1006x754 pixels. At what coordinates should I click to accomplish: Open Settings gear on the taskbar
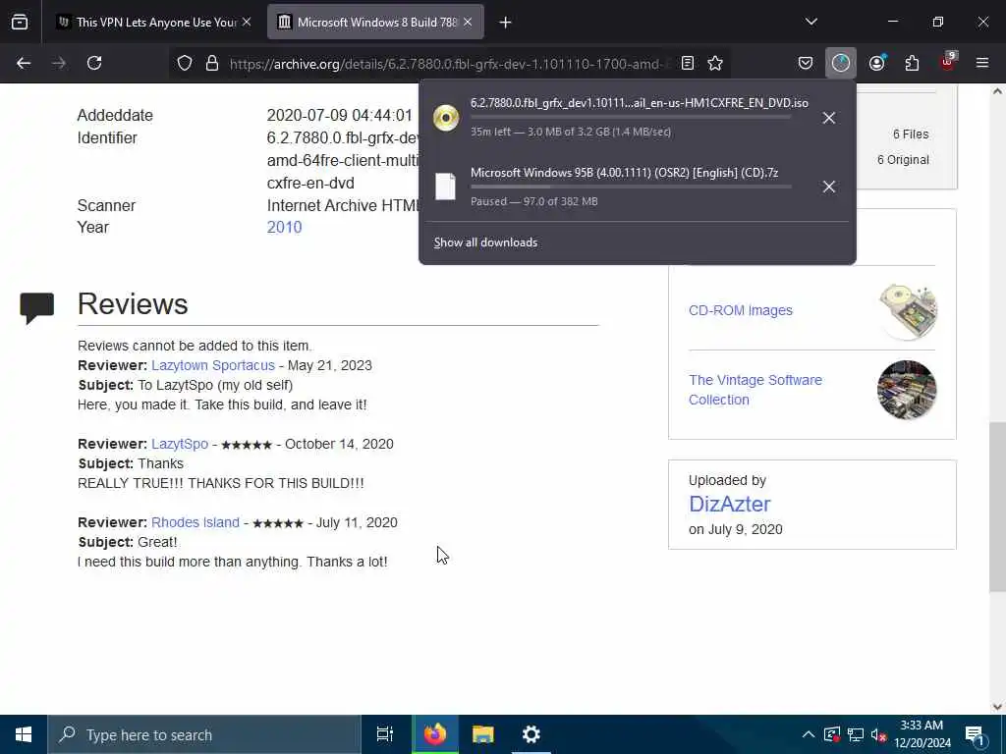(x=531, y=734)
